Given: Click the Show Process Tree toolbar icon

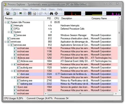Looking at the screenshot, I should pyautogui.click(x=25, y=14).
